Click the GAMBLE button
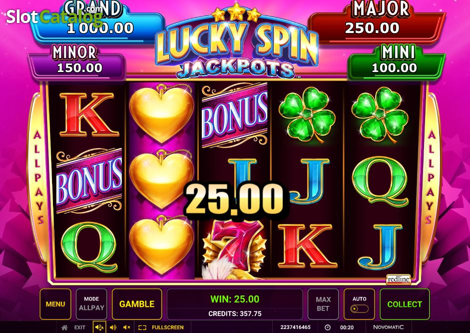 pyautogui.click(x=137, y=304)
